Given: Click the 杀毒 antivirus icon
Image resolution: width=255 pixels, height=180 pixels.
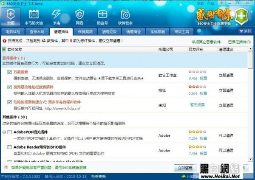Looking at the screenshot, I should 57,16.
